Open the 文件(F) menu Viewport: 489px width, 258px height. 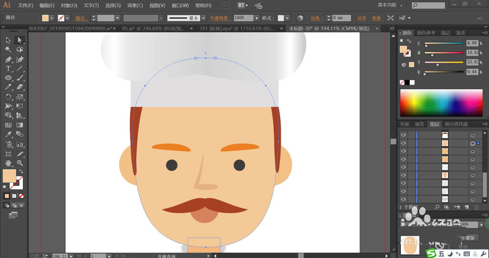point(25,5)
